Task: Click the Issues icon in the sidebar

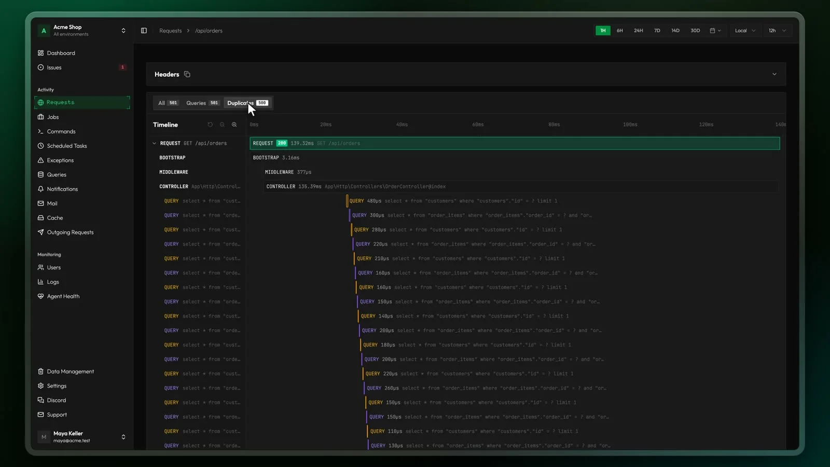Action: pyautogui.click(x=40, y=67)
